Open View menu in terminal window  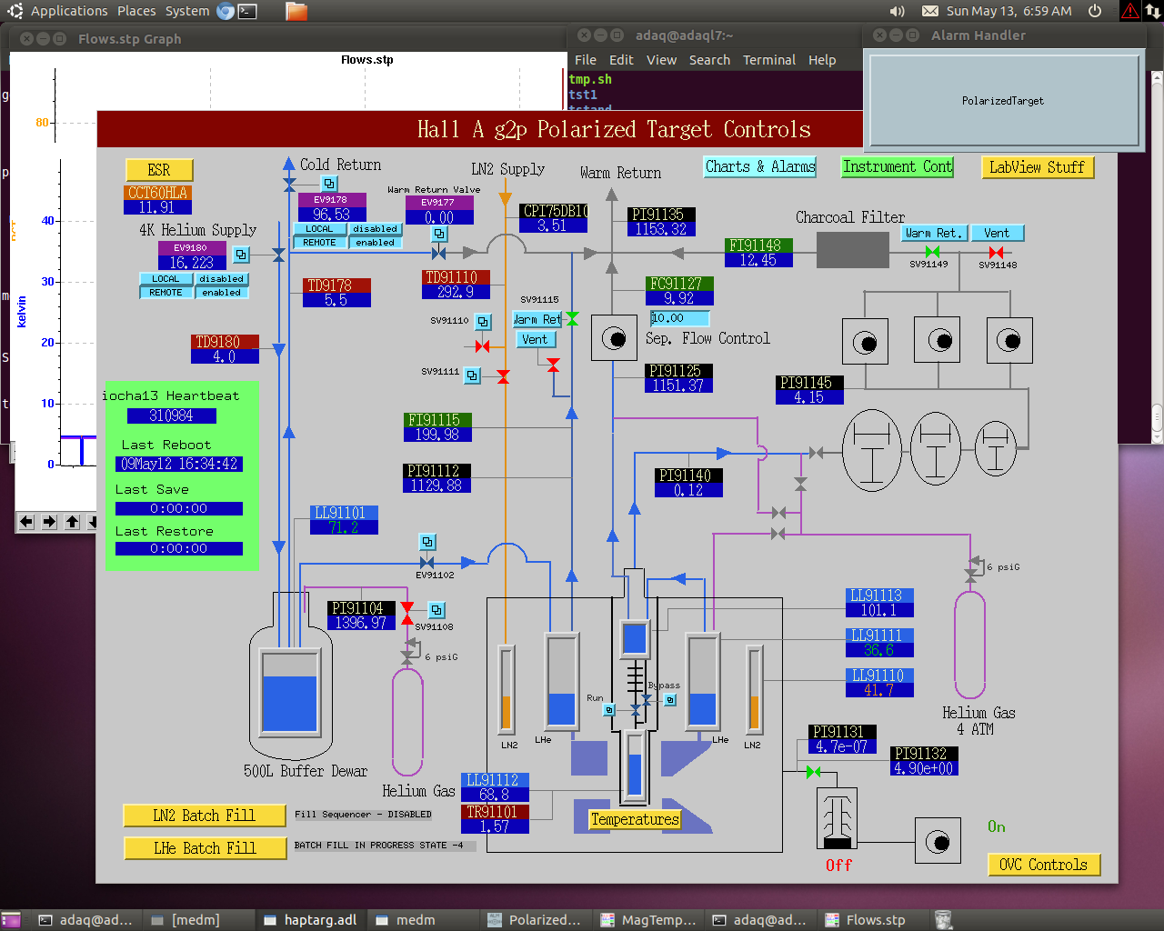[x=661, y=60]
